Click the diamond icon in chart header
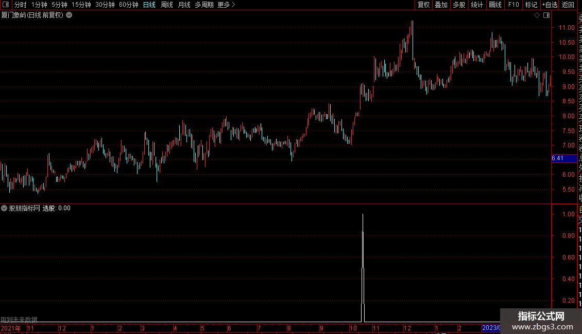582x334 pixels. 537,15
